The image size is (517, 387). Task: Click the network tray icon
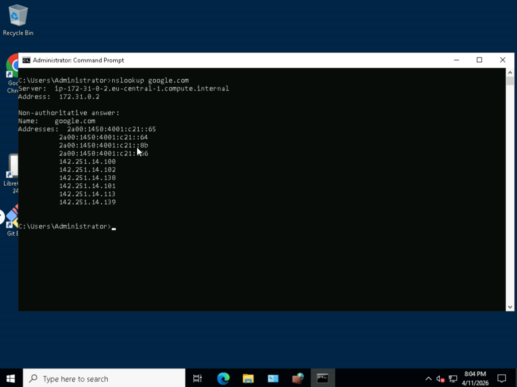coord(453,379)
